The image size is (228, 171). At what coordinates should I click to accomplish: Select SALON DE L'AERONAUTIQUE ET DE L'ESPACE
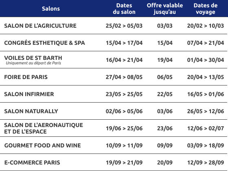pos(44,128)
